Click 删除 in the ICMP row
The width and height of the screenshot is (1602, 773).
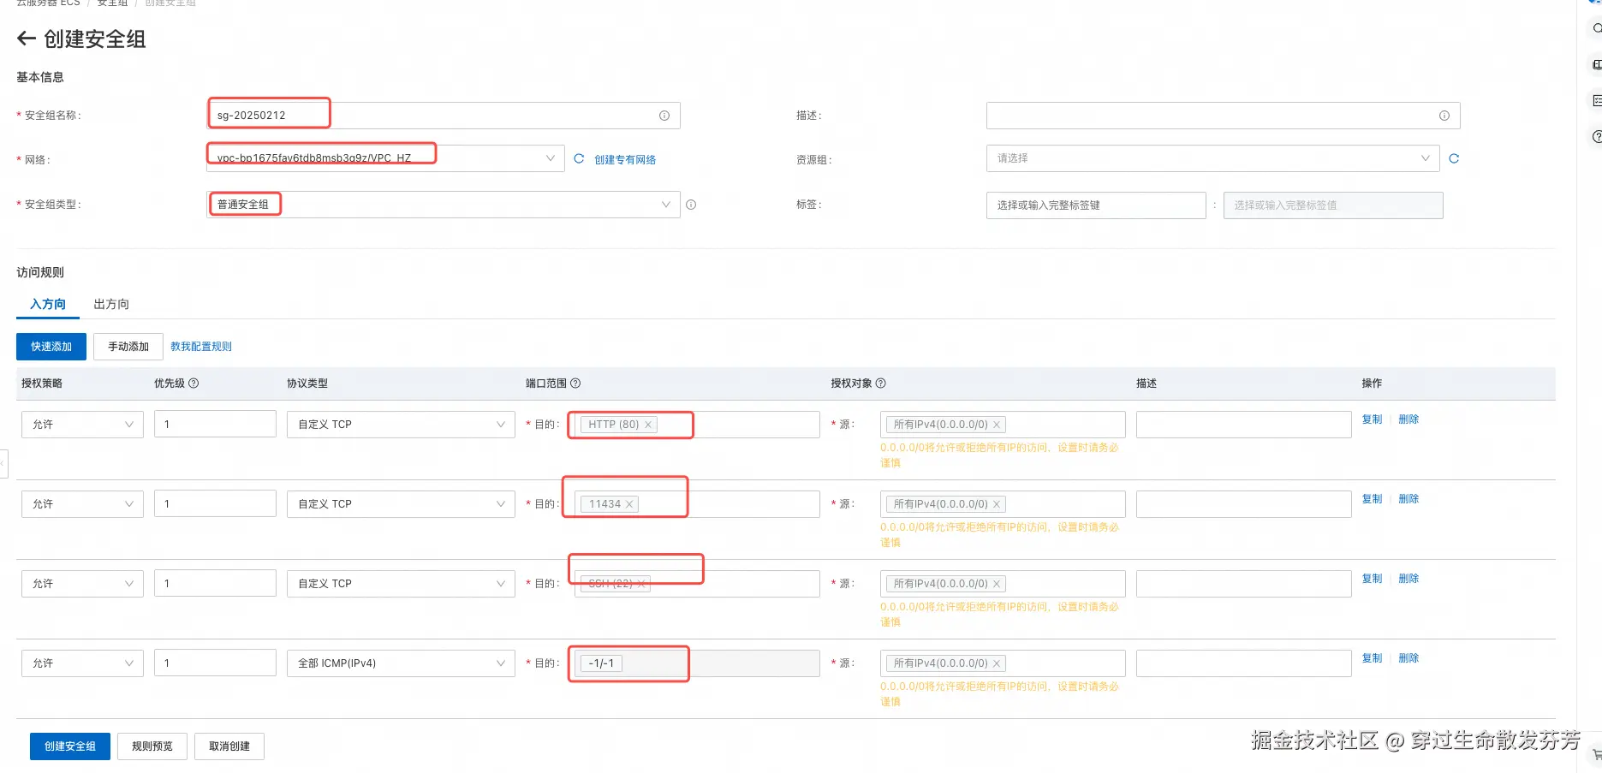(1408, 658)
